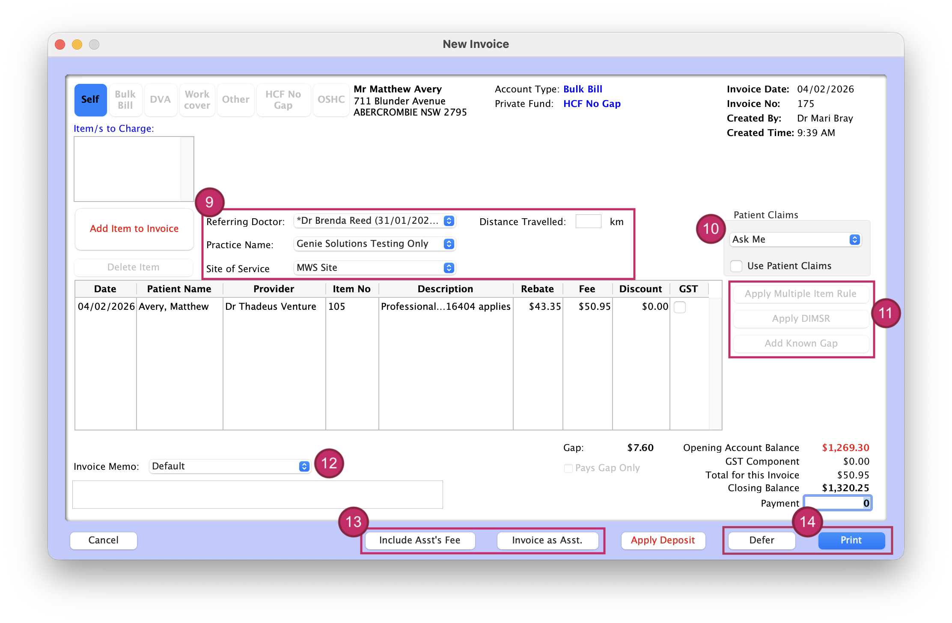Cancel the new invoice

click(104, 540)
